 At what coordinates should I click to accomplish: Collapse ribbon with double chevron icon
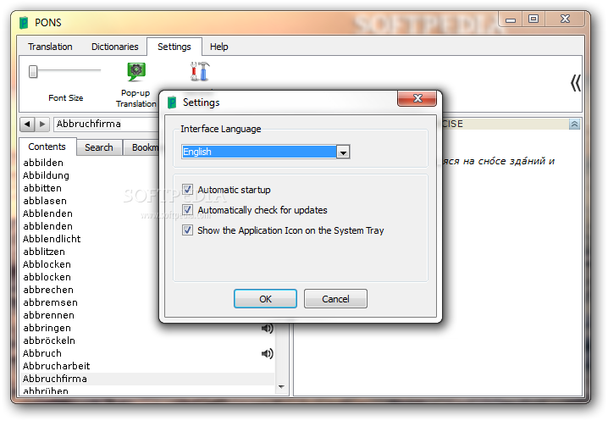click(x=576, y=83)
